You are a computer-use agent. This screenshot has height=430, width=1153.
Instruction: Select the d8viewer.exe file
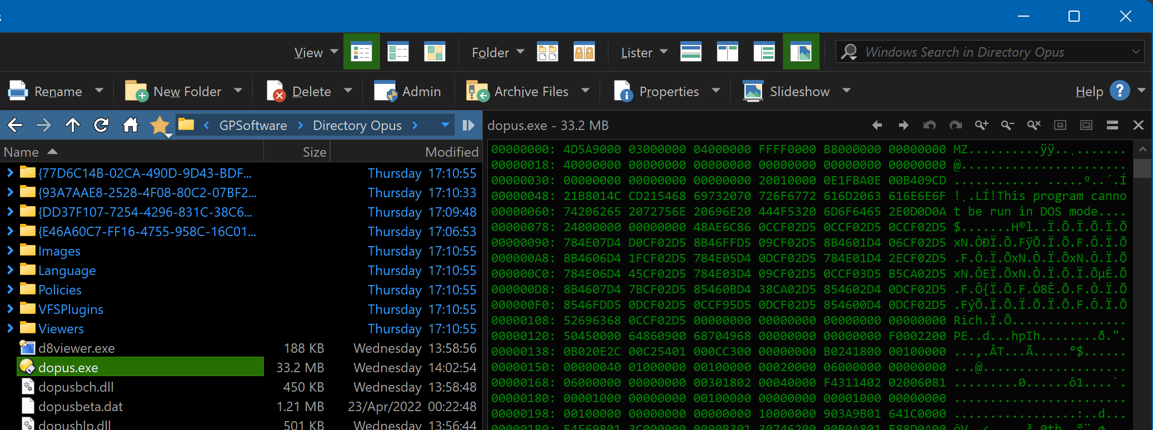(77, 348)
